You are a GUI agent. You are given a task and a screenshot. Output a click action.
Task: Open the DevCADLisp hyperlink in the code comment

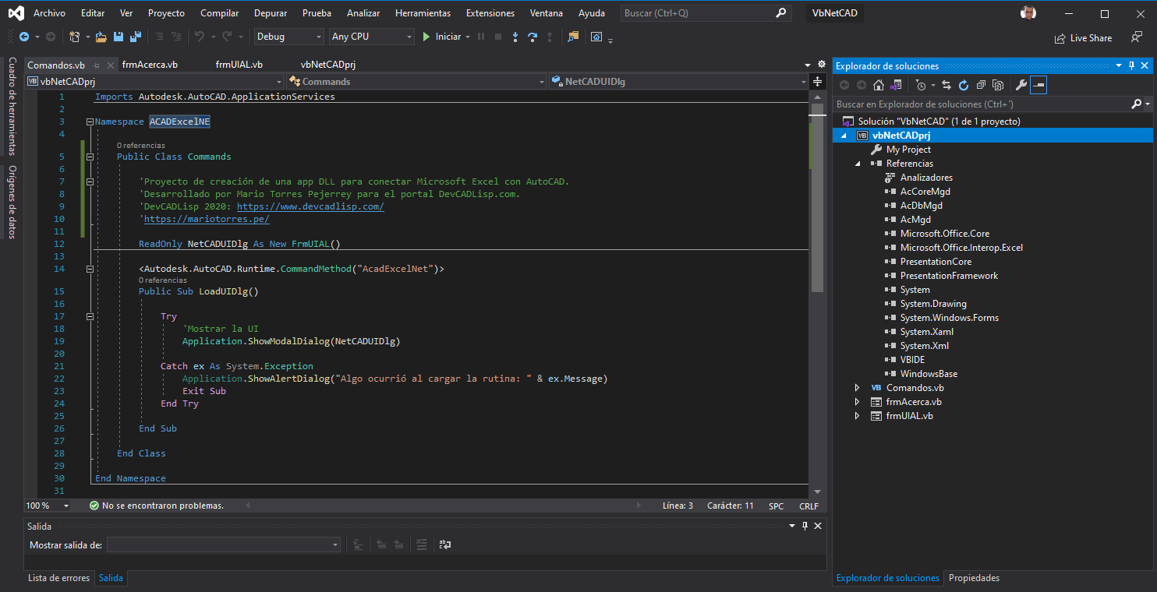(x=310, y=206)
